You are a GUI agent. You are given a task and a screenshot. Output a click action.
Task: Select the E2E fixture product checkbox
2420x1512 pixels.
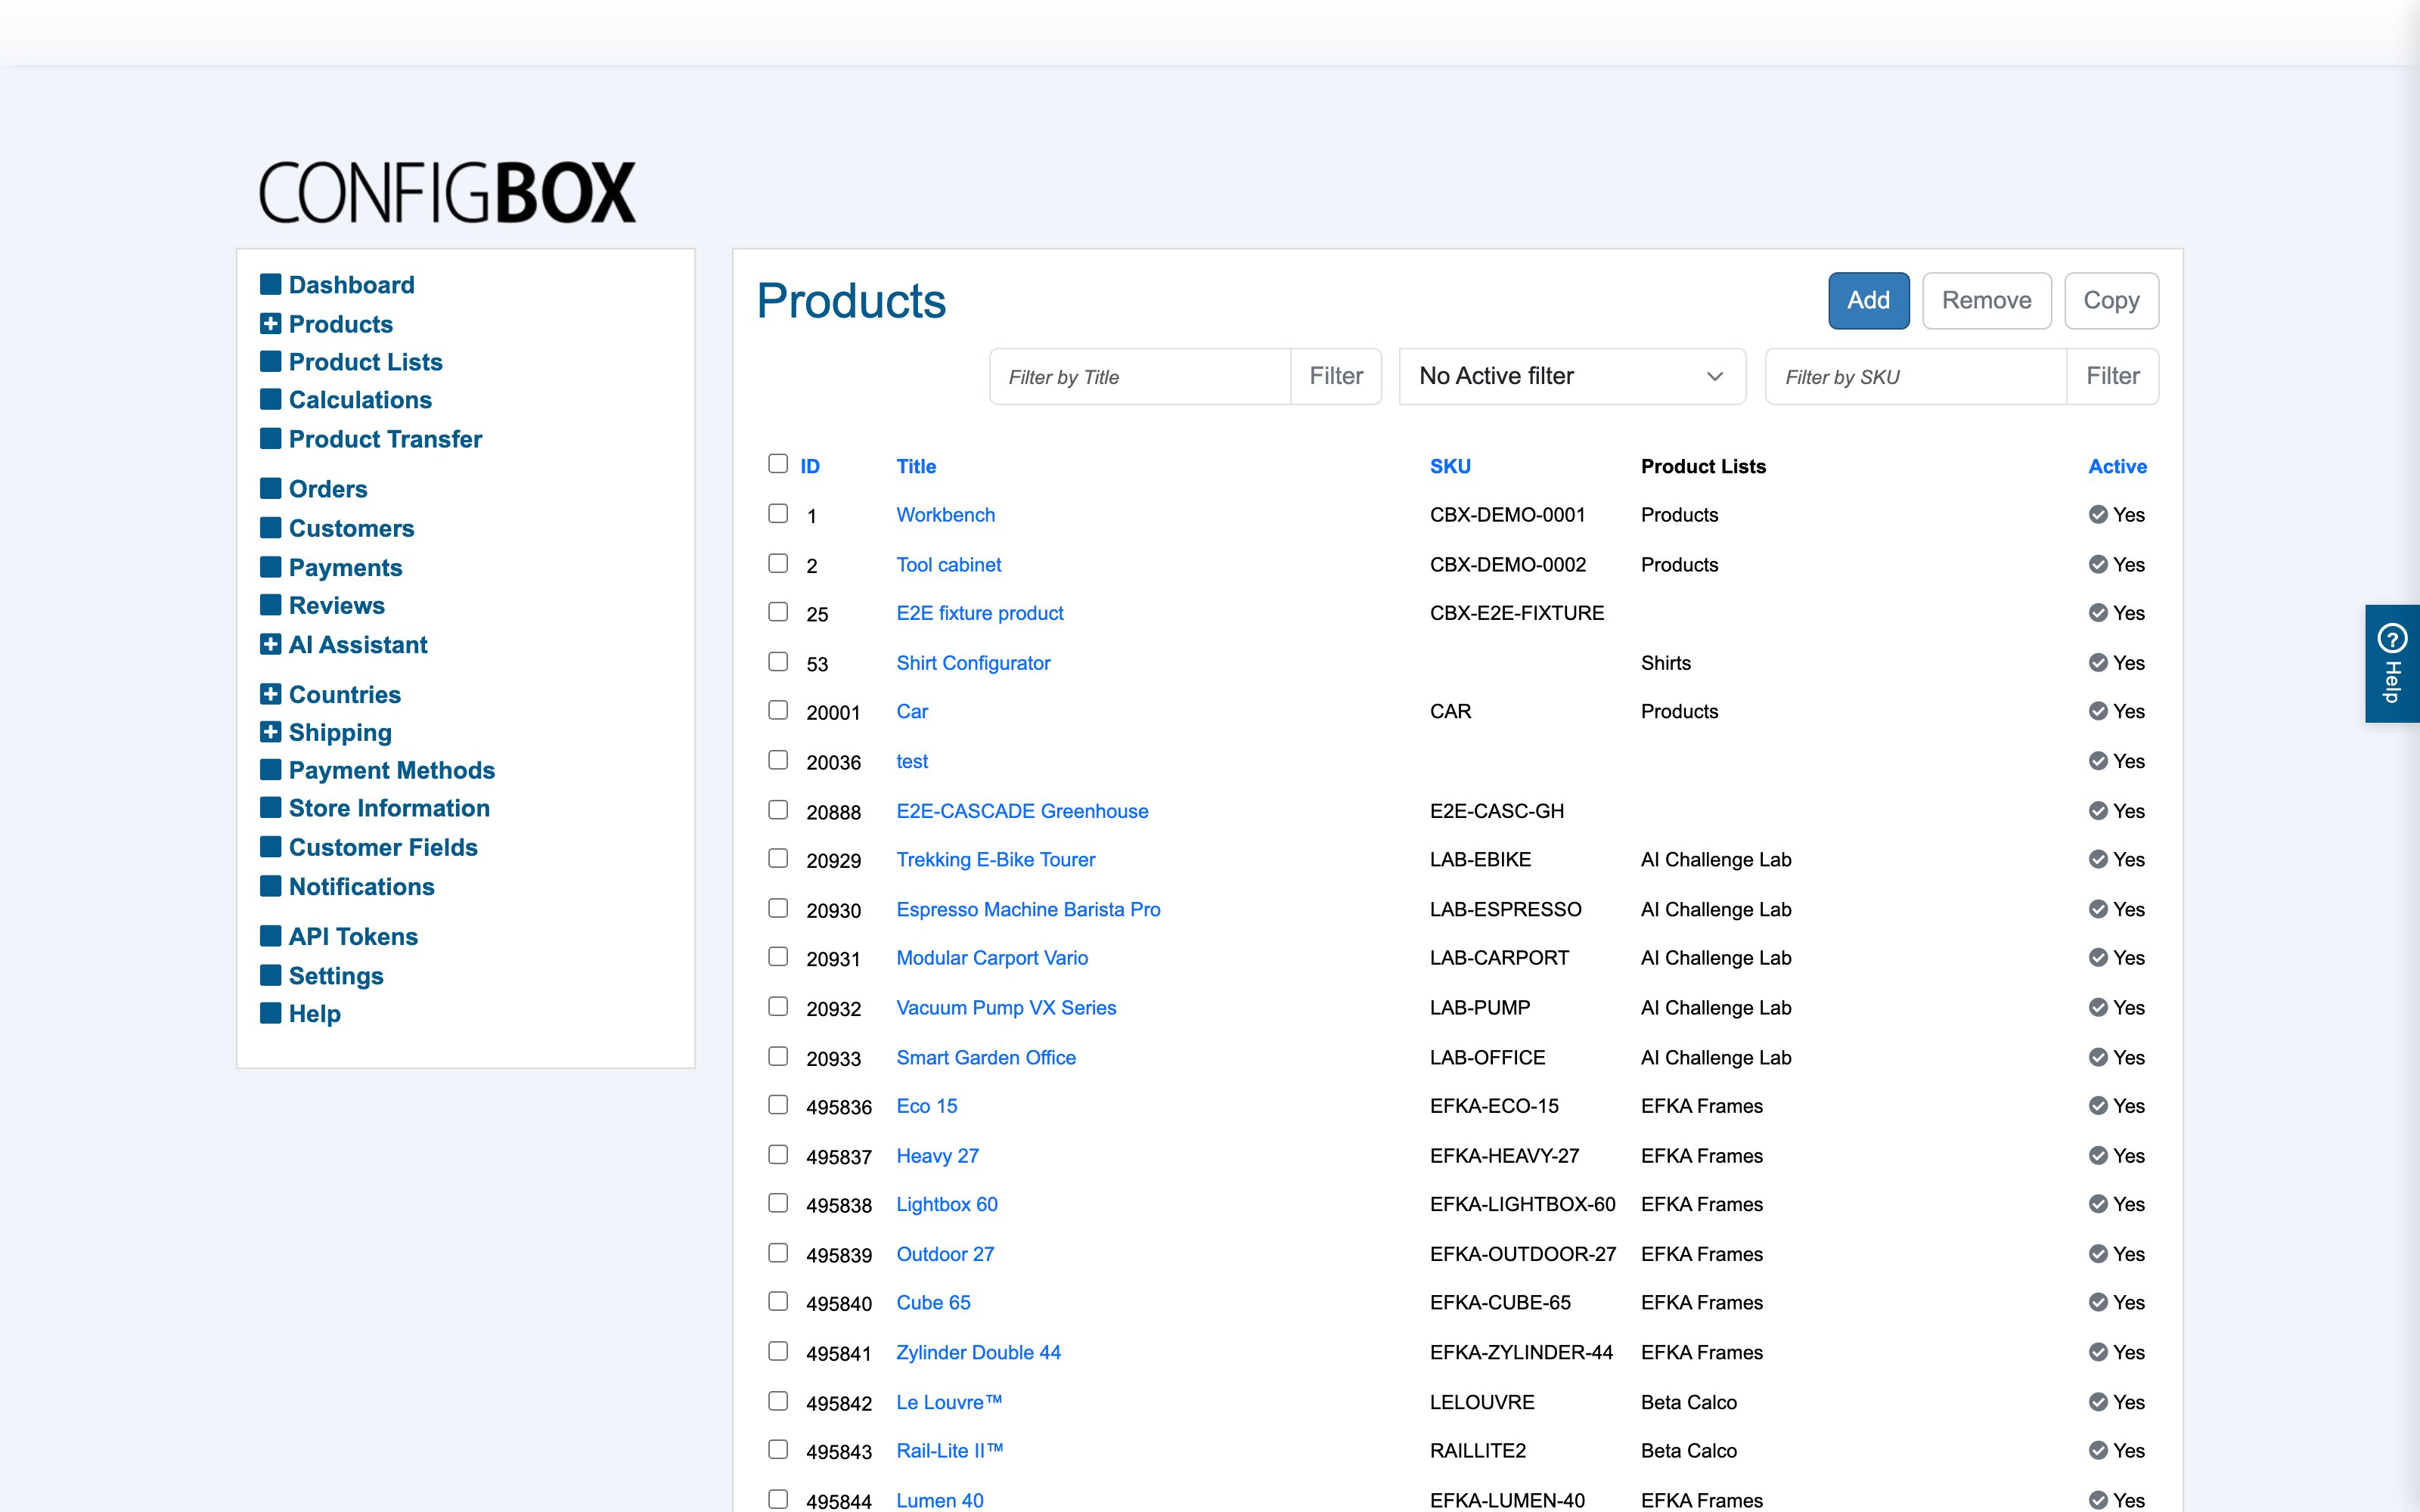click(778, 611)
